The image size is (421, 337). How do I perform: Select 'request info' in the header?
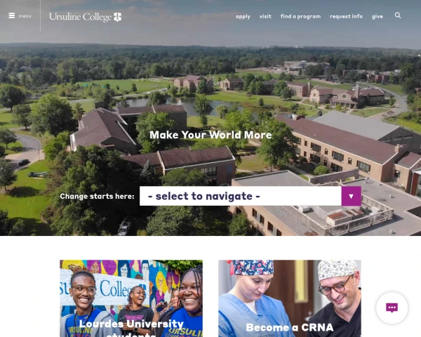pyautogui.click(x=346, y=17)
